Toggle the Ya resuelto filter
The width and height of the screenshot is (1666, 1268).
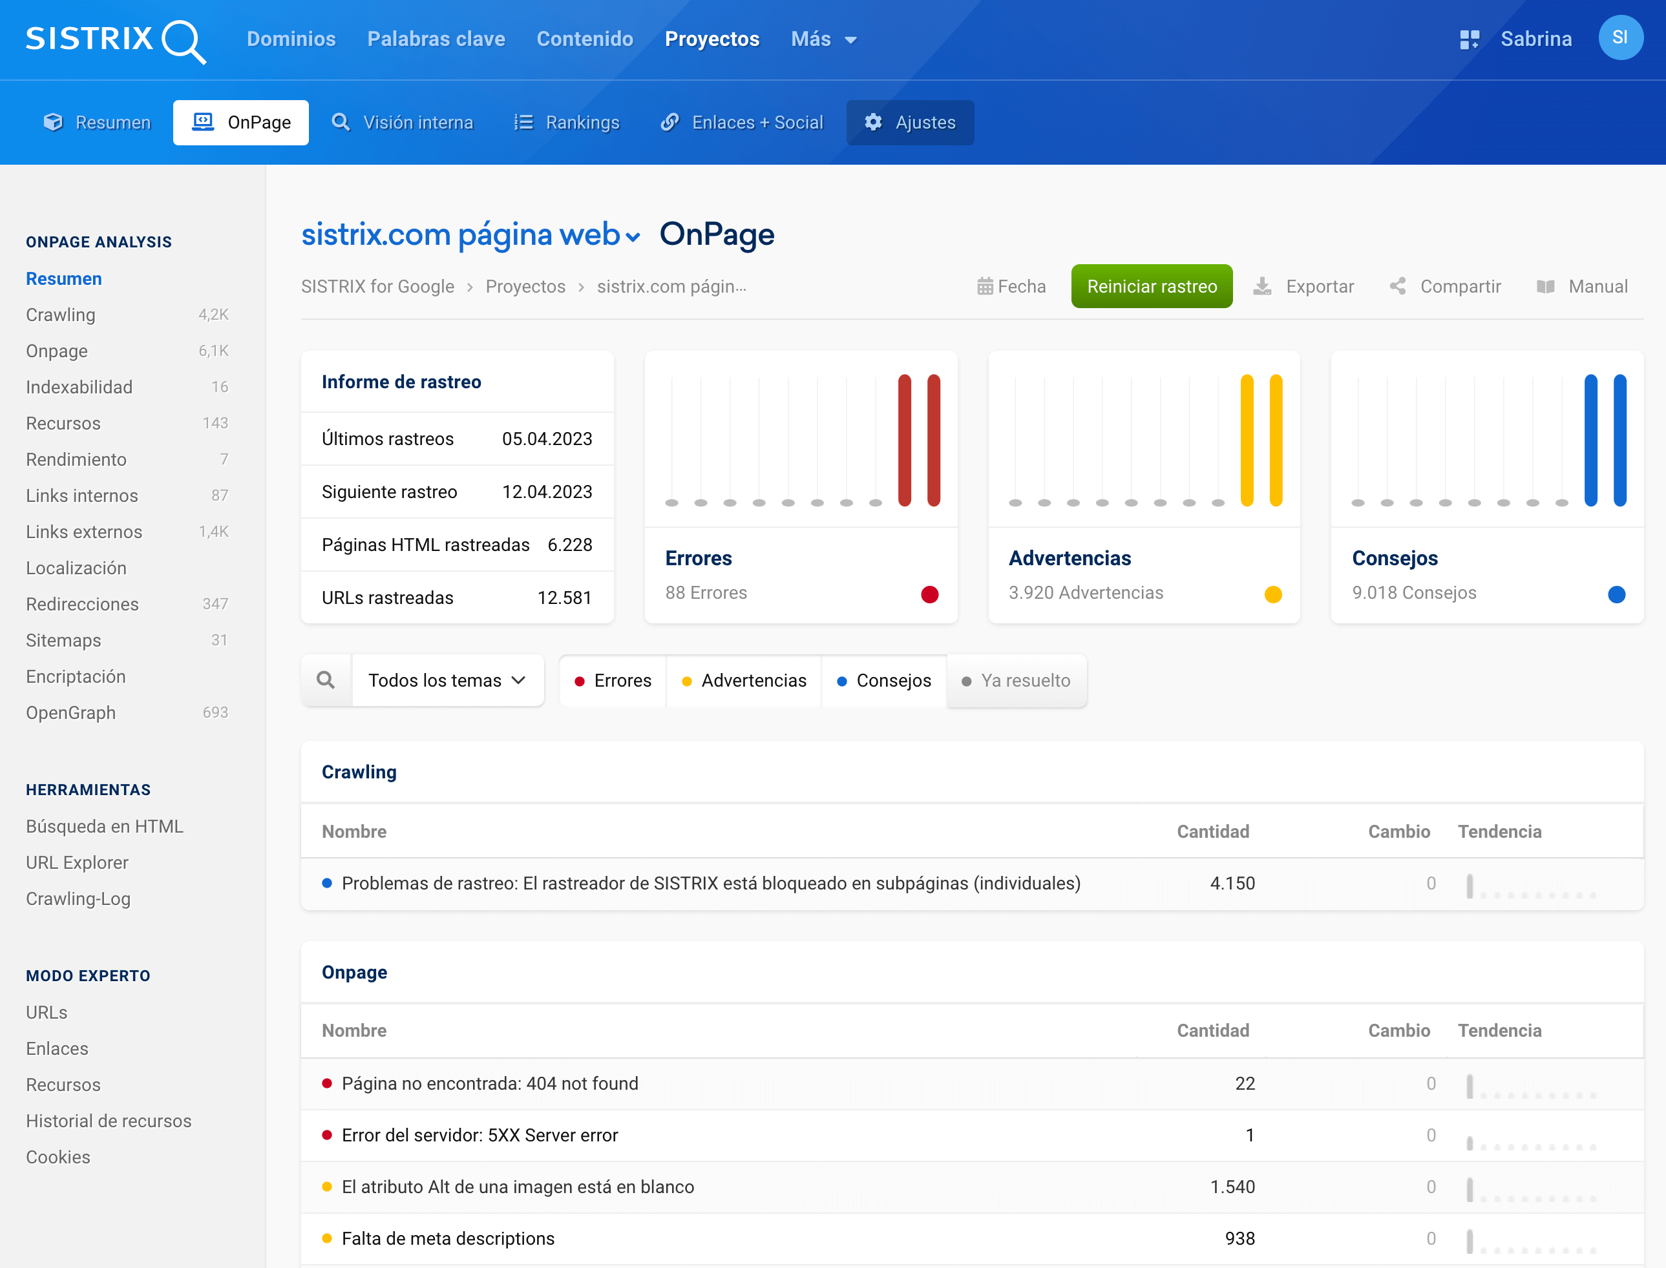point(1016,680)
